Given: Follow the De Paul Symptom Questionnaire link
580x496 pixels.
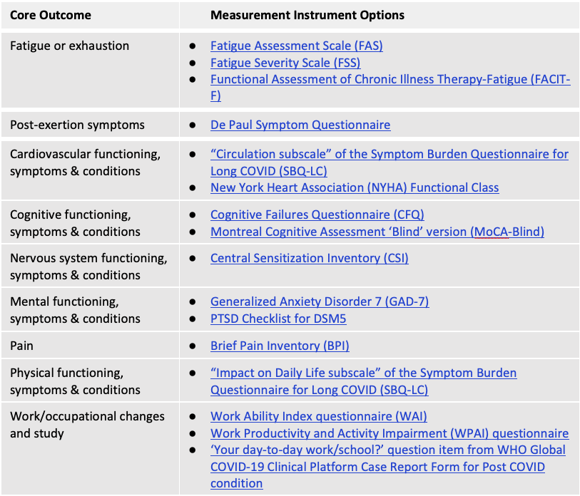Looking at the screenshot, I should [300, 125].
